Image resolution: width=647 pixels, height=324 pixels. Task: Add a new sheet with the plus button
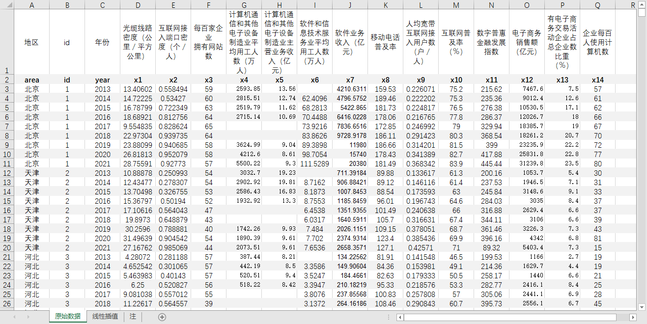(x=162, y=317)
